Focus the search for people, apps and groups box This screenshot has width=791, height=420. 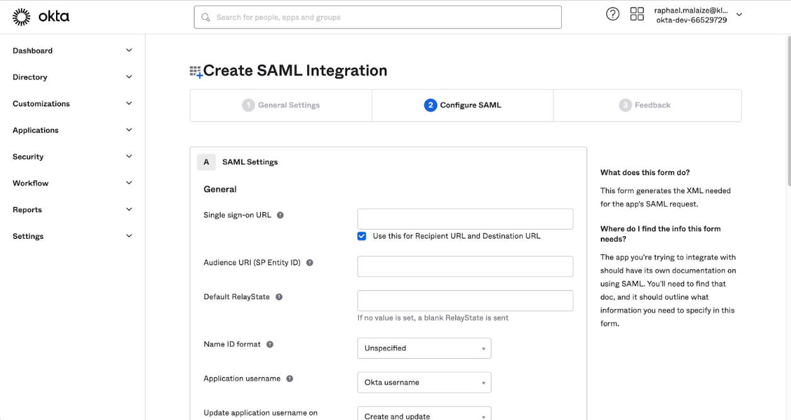pyautogui.click(x=377, y=18)
